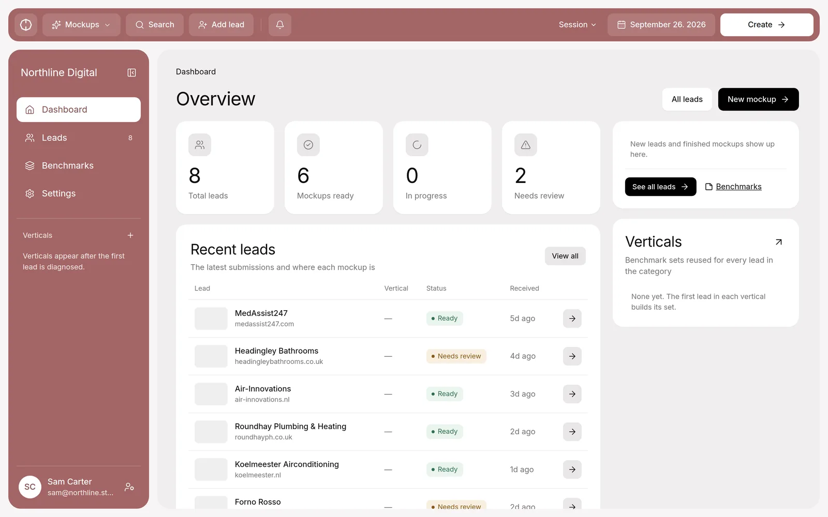Screen dimensions: 828x517
Task: Open notifications bell icon
Action: 280,25
